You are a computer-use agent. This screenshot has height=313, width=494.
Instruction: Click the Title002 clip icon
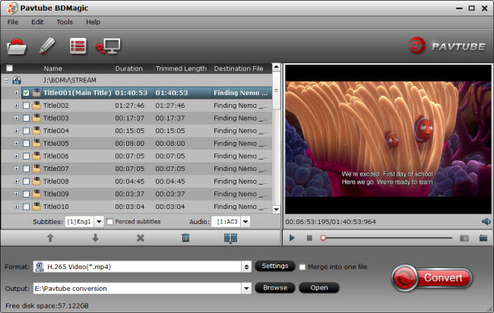click(x=36, y=106)
